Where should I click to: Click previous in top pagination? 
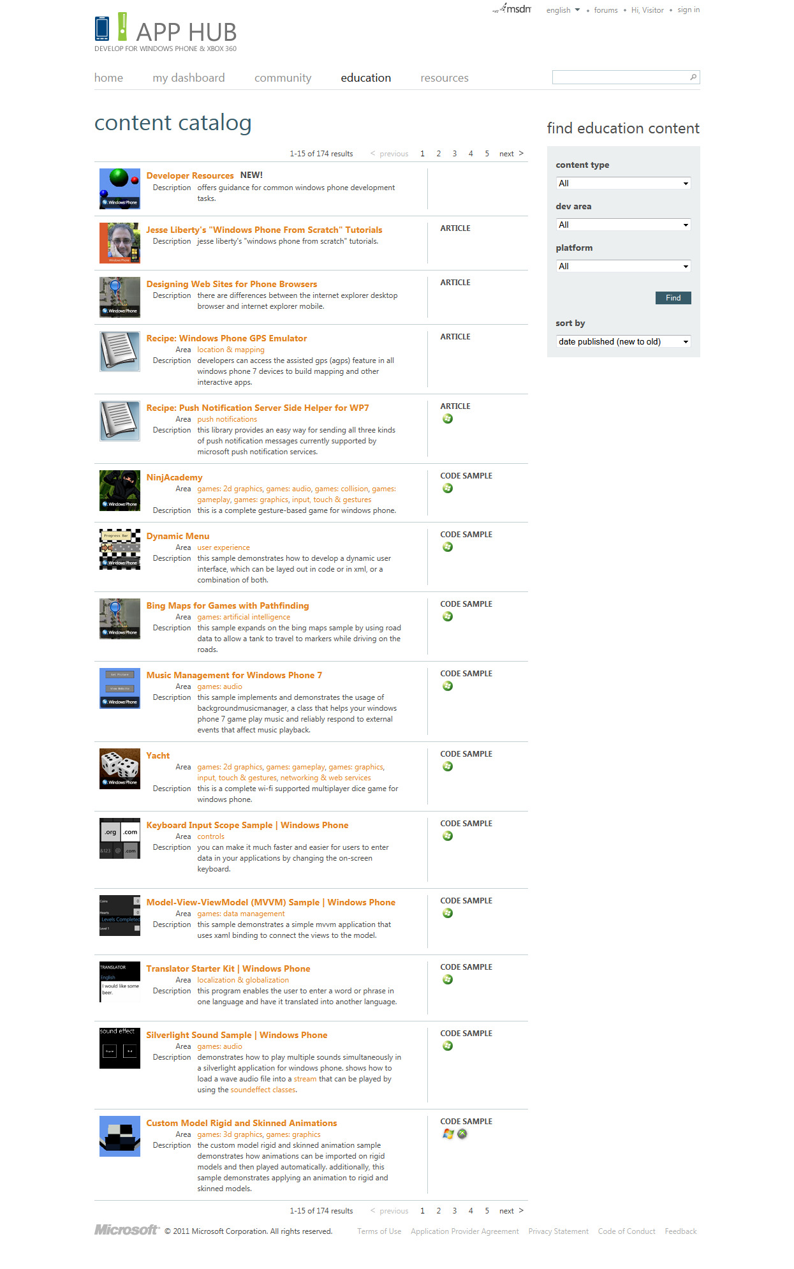click(389, 154)
